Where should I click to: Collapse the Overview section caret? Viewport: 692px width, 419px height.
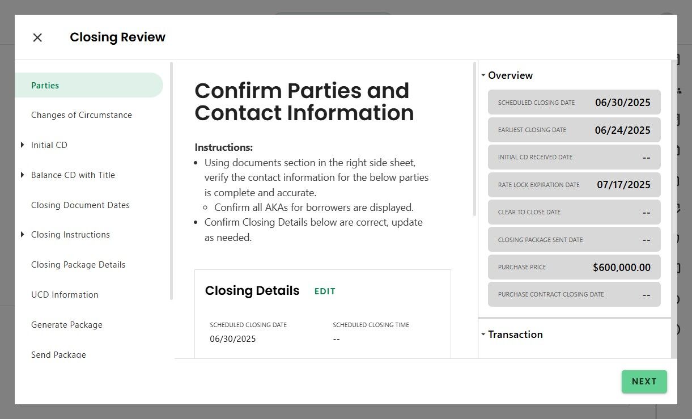(x=483, y=75)
